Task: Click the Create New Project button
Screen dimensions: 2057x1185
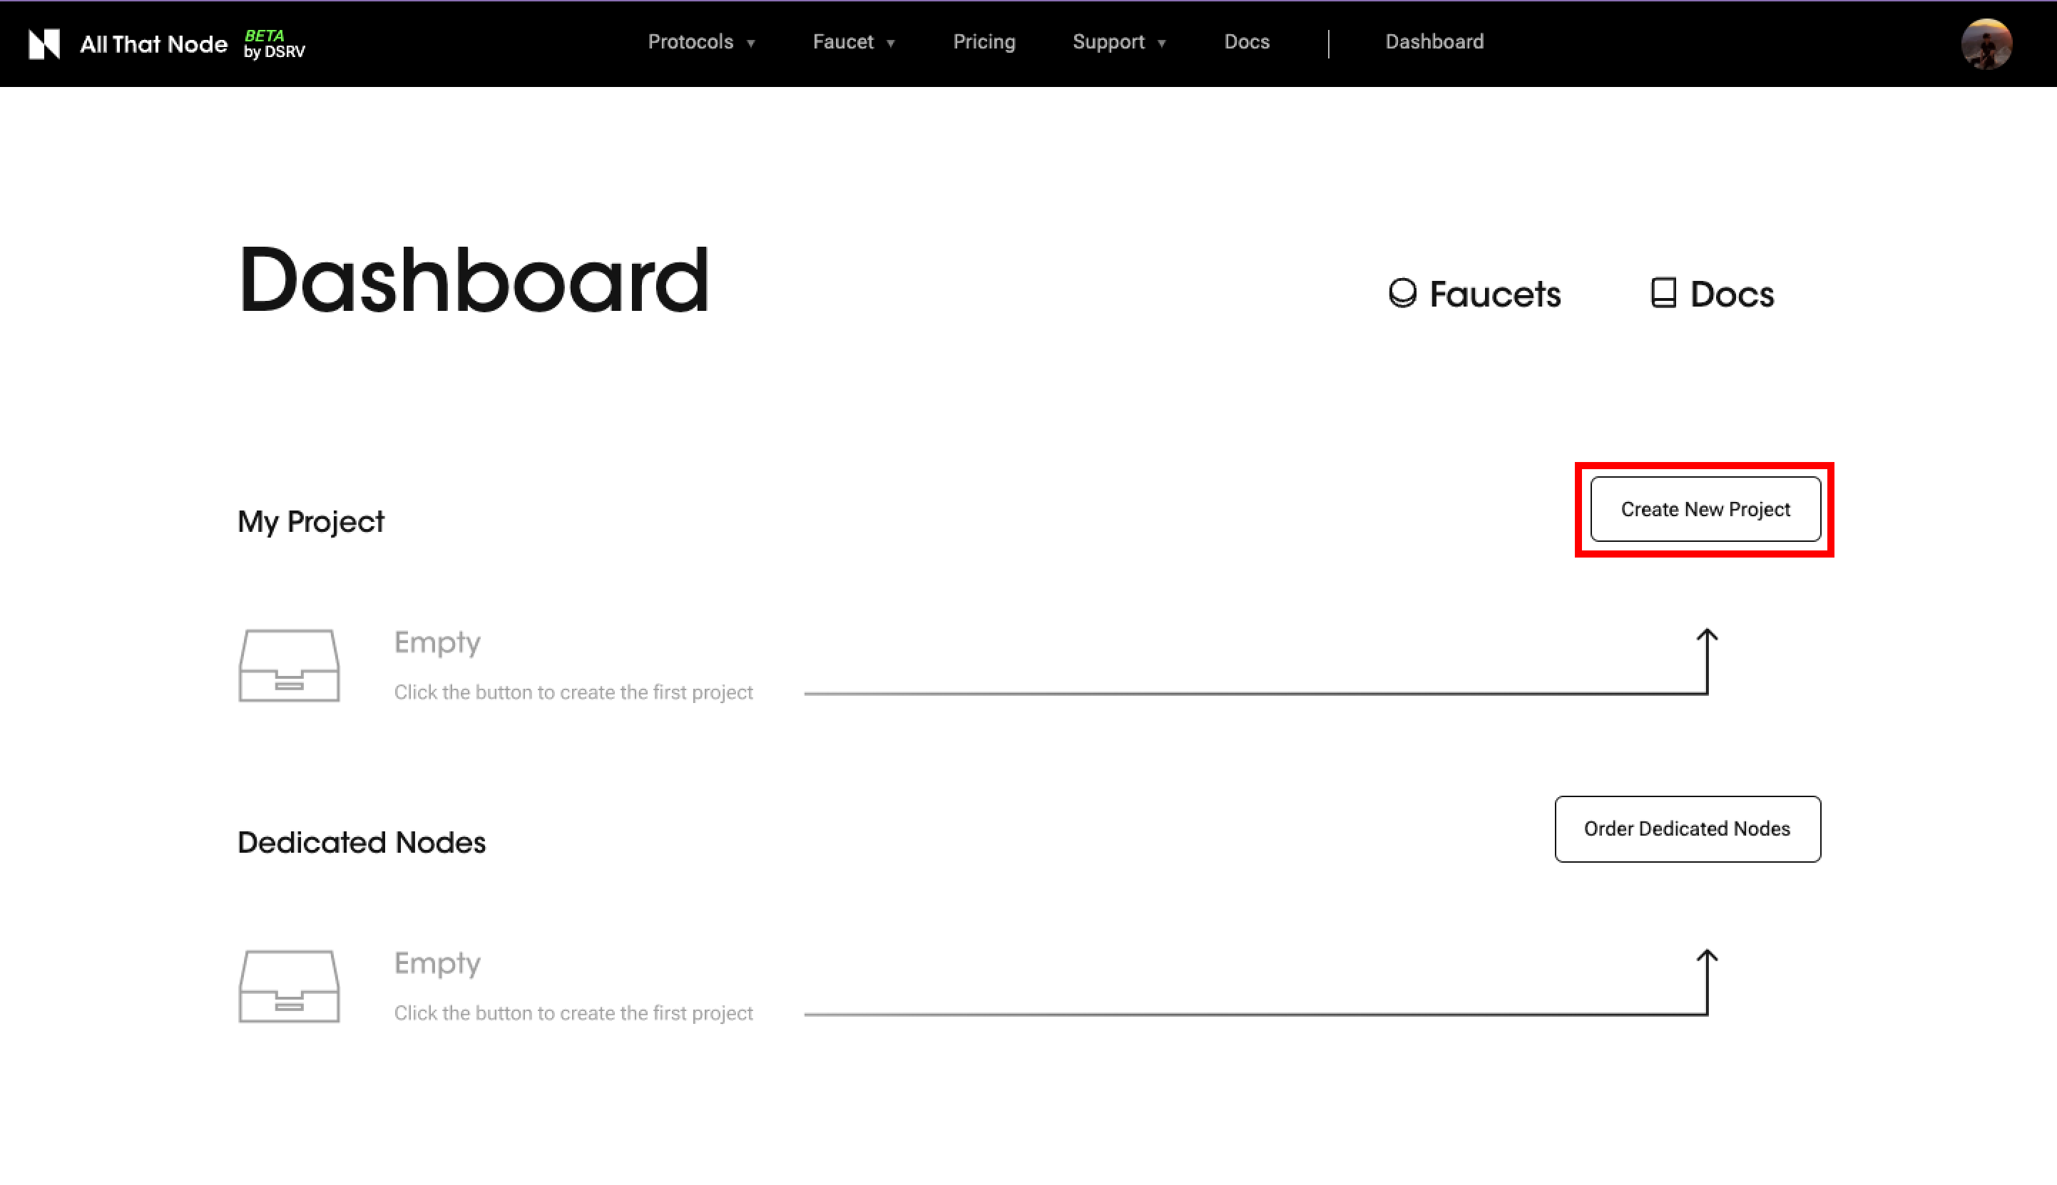Action: click(1705, 510)
